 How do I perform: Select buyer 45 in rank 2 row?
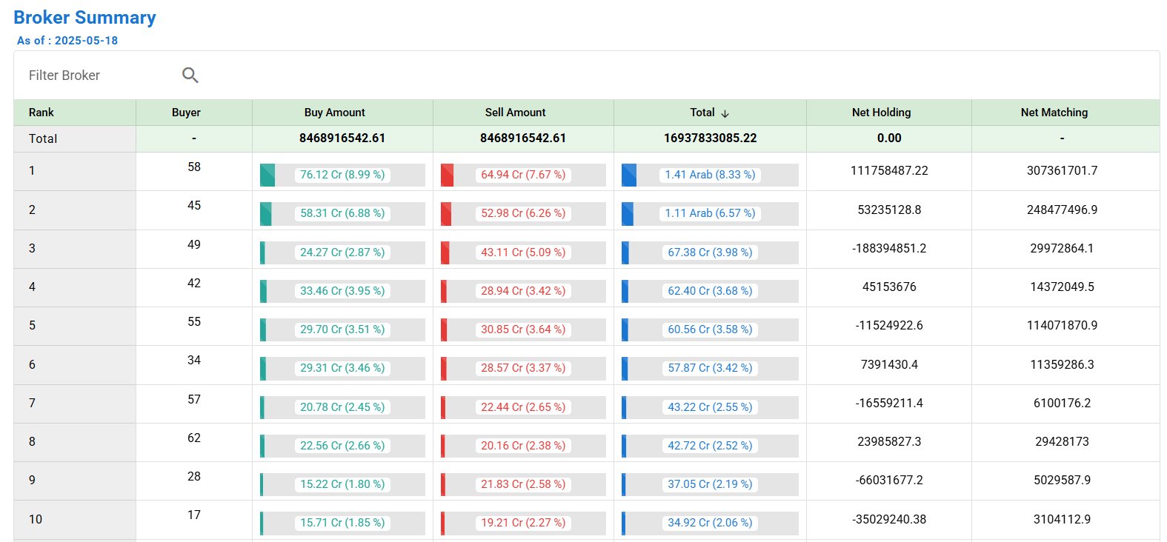click(194, 206)
